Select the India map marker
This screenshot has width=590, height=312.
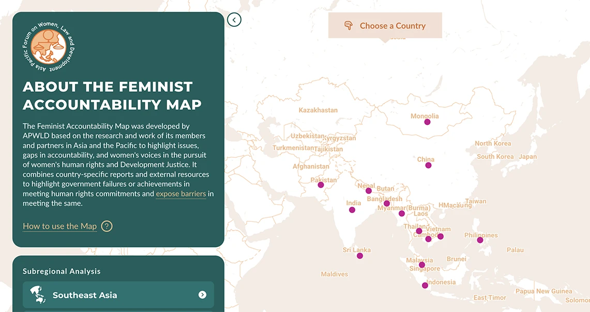click(x=352, y=210)
